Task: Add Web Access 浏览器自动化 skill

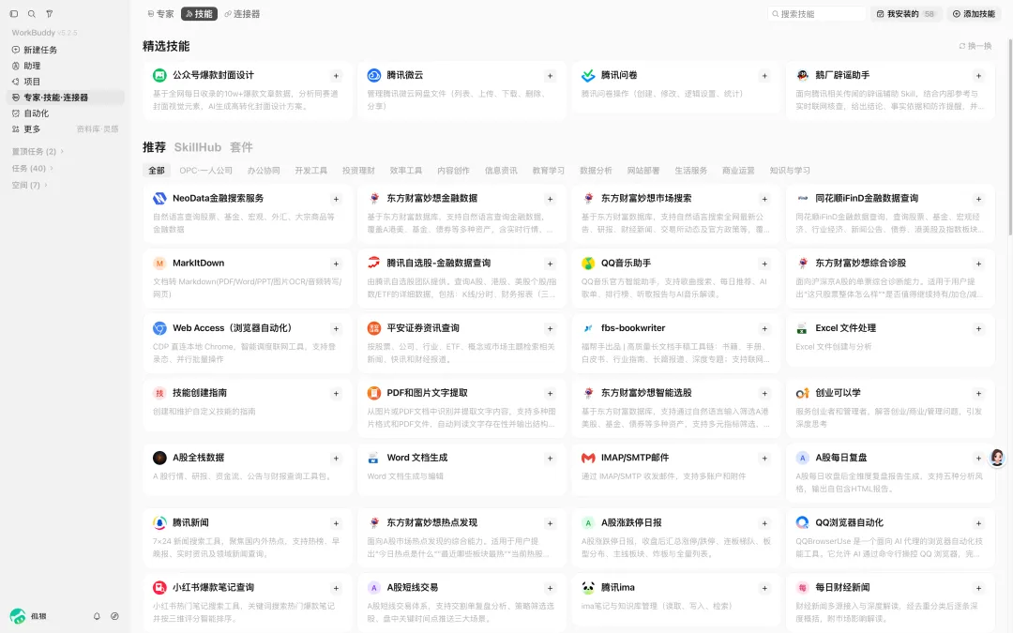Action: click(336, 329)
